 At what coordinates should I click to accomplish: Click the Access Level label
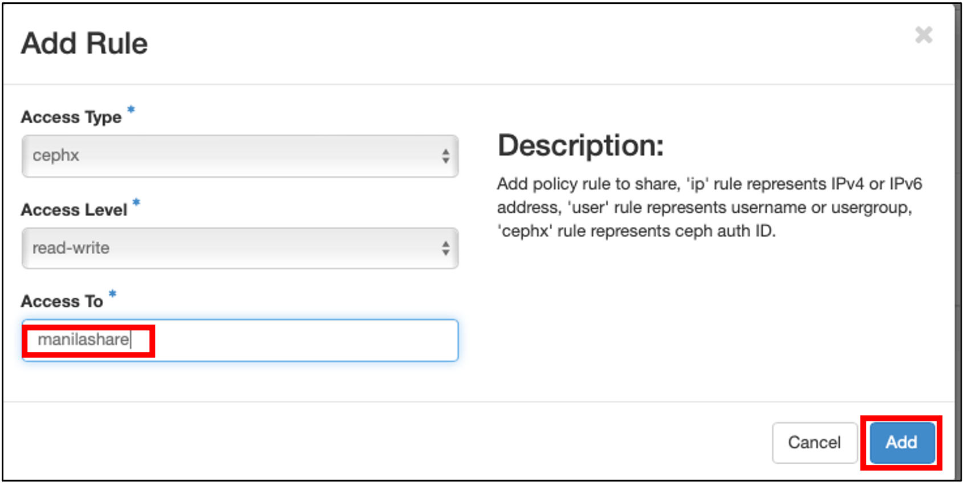tap(74, 210)
